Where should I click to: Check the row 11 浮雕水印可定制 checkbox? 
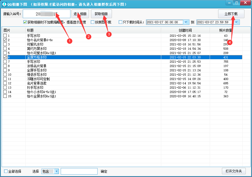point(5,79)
